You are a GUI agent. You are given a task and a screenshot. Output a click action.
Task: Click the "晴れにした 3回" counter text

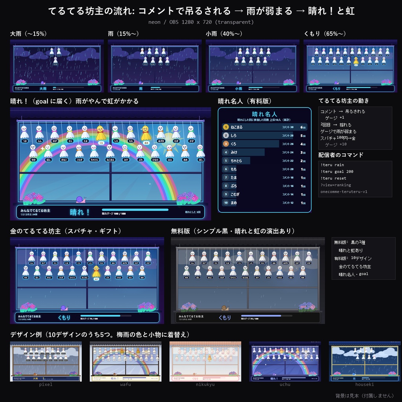coord(193,212)
